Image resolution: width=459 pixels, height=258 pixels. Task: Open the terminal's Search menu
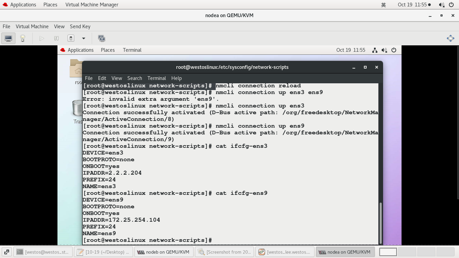coord(134,78)
